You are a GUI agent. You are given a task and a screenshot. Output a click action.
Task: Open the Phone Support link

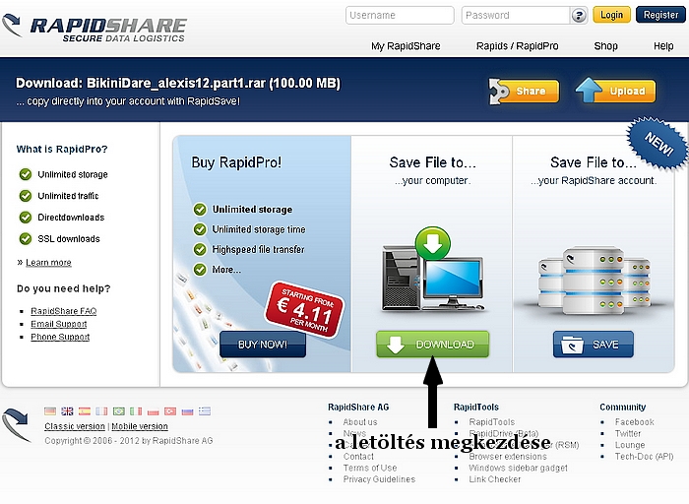60,337
